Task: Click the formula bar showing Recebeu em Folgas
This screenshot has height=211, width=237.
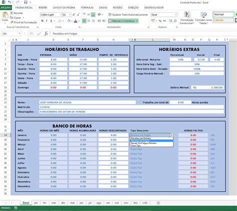Action: 143,33
